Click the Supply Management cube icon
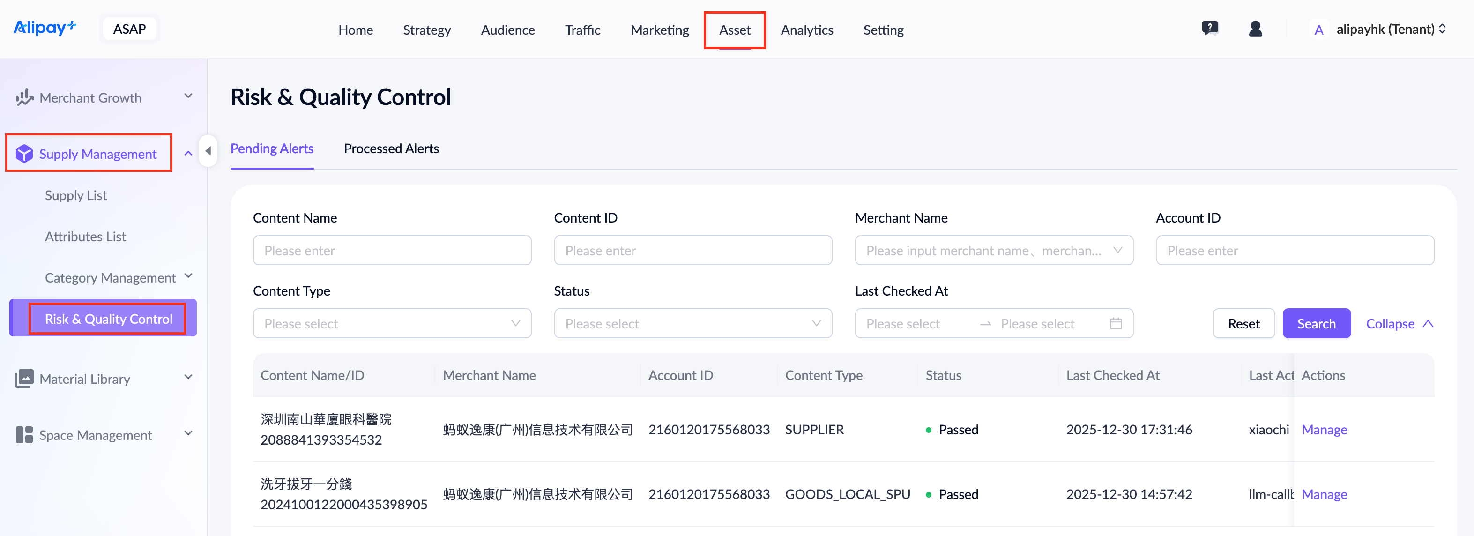Image resolution: width=1474 pixels, height=536 pixels. (x=24, y=154)
